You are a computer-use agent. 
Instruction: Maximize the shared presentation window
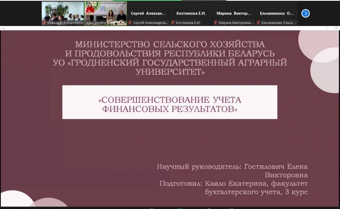[336, 28]
